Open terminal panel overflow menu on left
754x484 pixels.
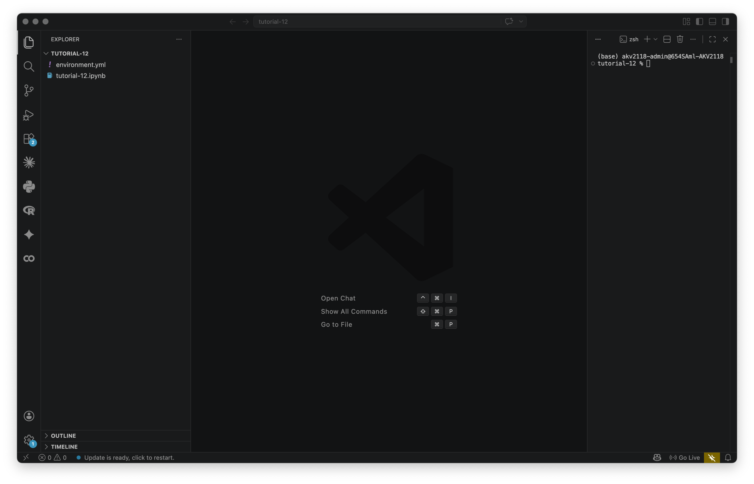click(x=598, y=39)
